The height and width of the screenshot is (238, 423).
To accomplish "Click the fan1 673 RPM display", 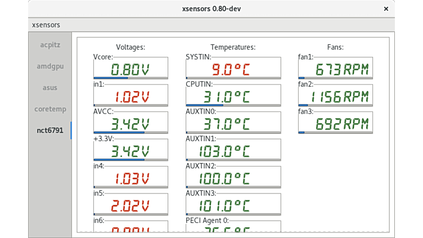I will pos(335,70).
